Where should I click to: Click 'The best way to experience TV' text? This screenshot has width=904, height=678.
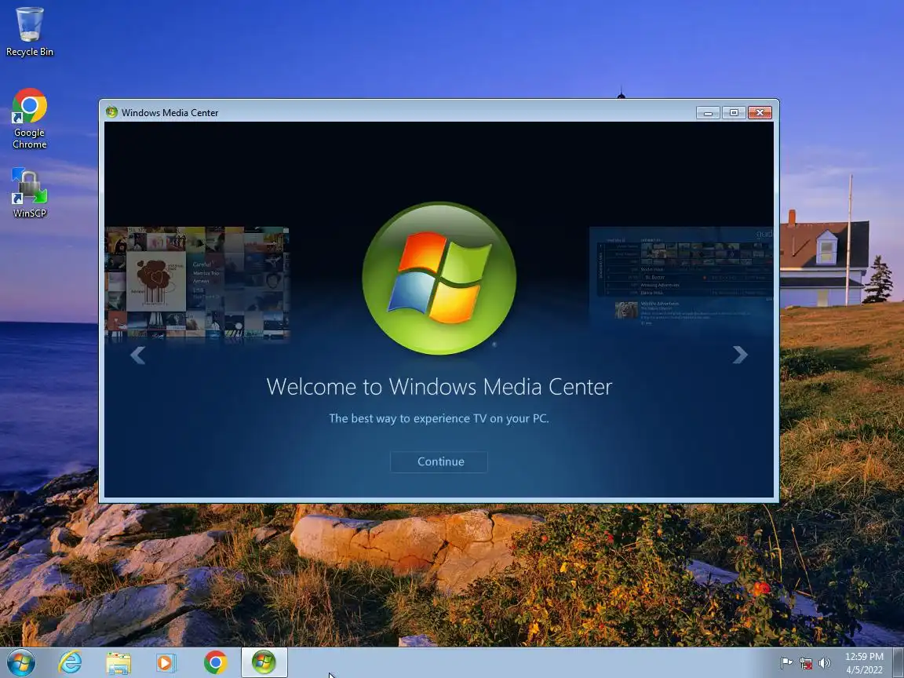pos(439,418)
